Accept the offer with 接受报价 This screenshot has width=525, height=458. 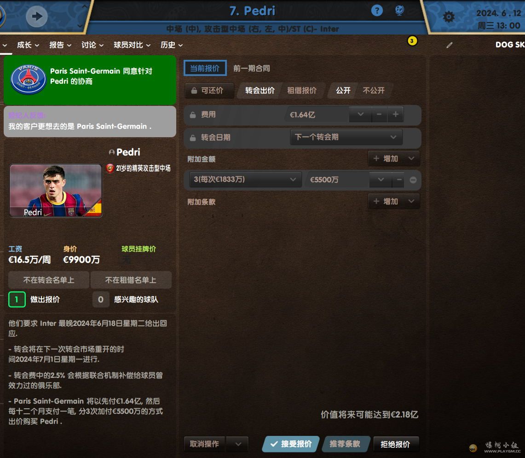pyautogui.click(x=291, y=444)
